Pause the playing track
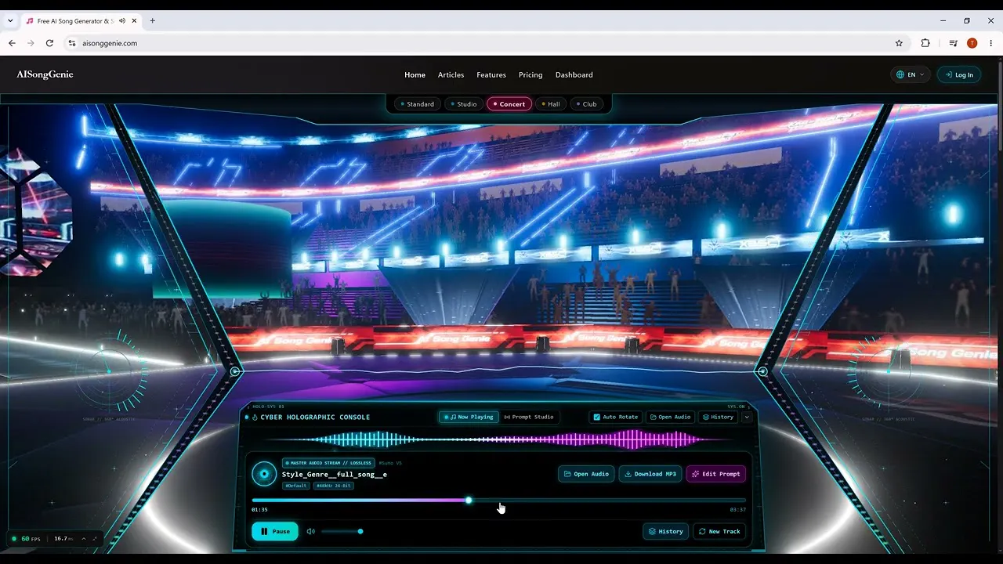The width and height of the screenshot is (1003, 564). click(275, 531)
